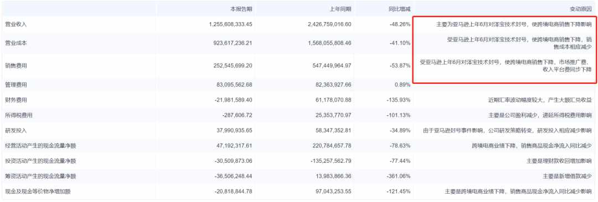Image resolution: width=598 pixels, height=202 pixels.
Task: Click the 同比增减 column header
Action: [x=400, y=8]
